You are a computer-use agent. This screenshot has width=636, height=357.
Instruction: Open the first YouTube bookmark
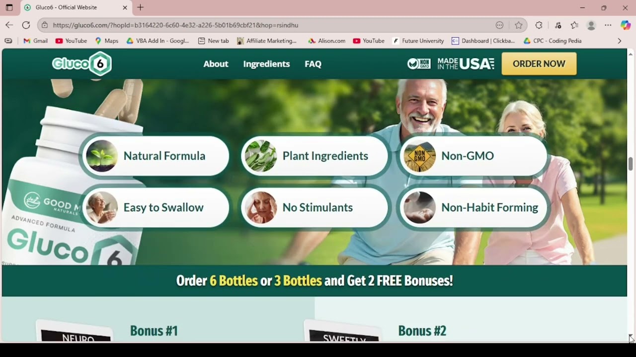point(71,41)
